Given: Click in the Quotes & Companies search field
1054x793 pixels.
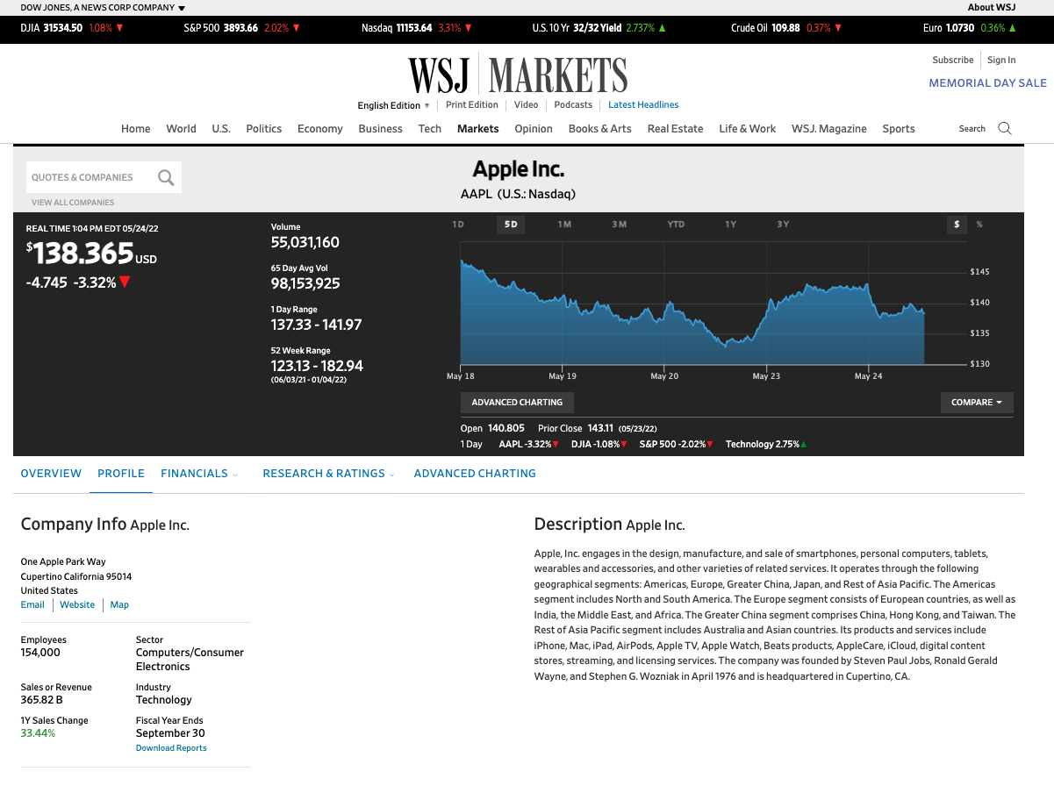Looking at the screenshot, I should click(x=92, y=177).
